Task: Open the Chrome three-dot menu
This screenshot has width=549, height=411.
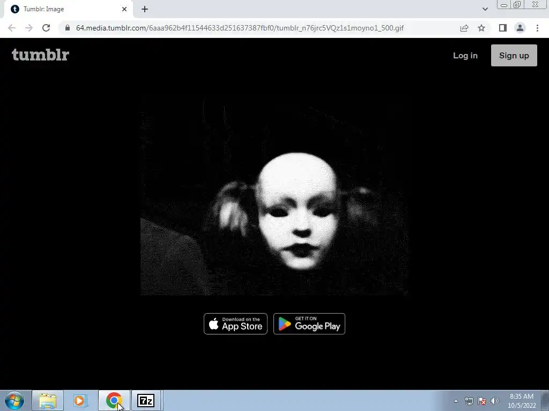Action: [537, 28]
